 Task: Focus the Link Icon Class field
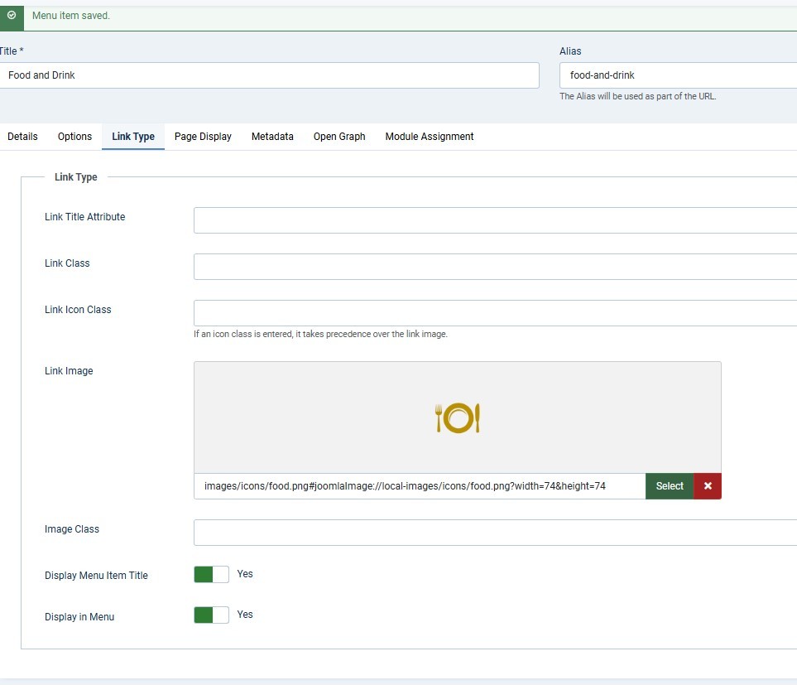click(x=495, y=313)
